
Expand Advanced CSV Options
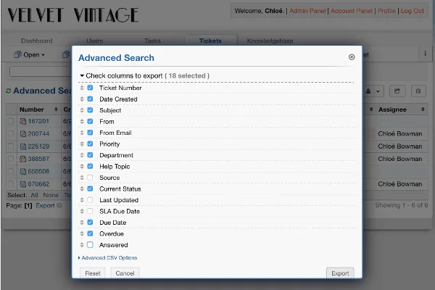click(x=108, y=258)
